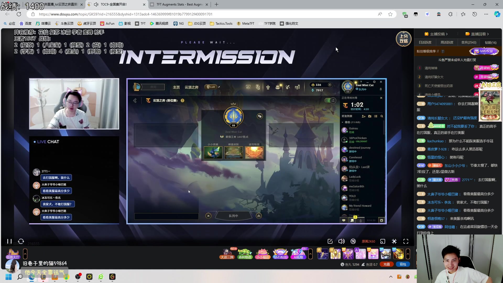Select the 周活跃度 tab
This screenshot has width=503, height=283.
(447, 42)
